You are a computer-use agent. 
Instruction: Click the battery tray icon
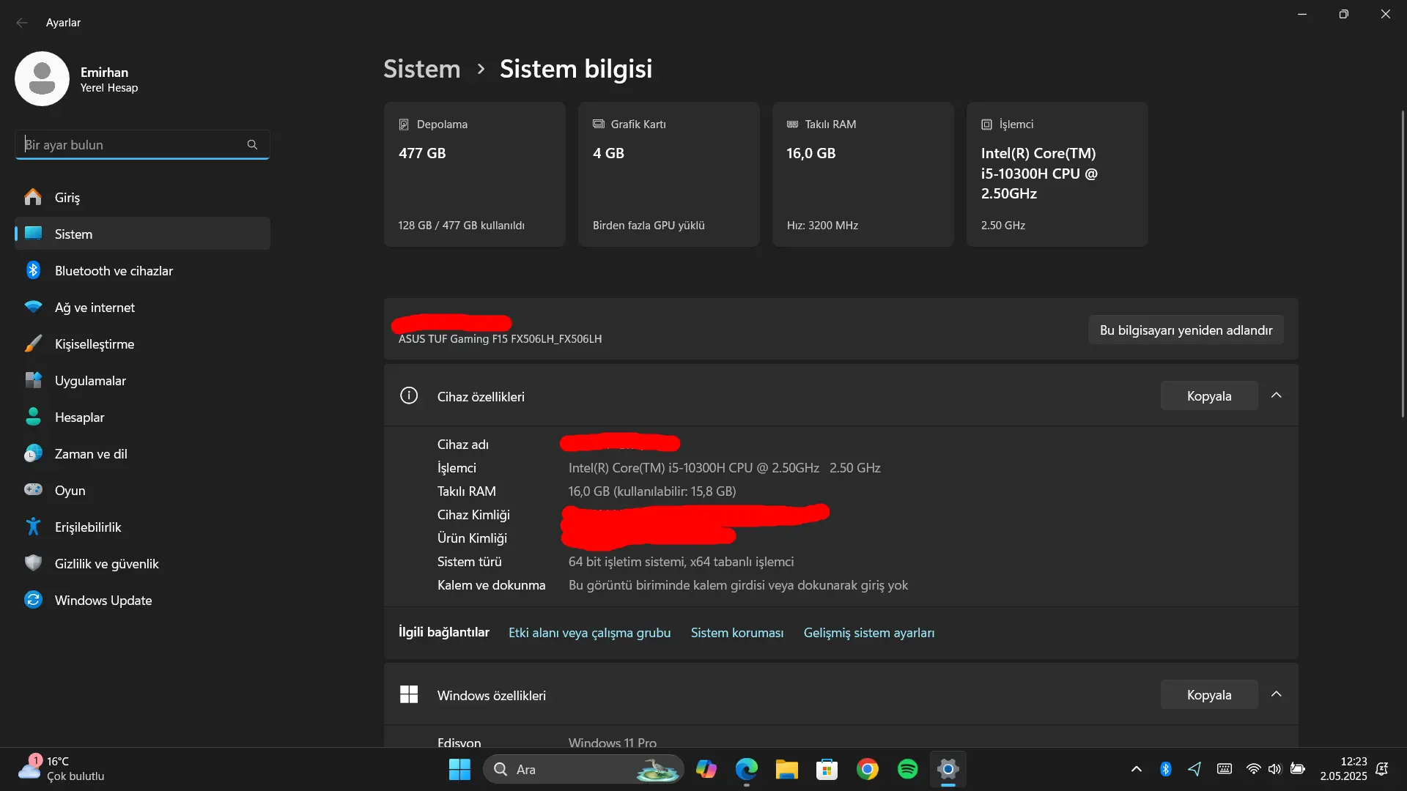point(1298,769)
